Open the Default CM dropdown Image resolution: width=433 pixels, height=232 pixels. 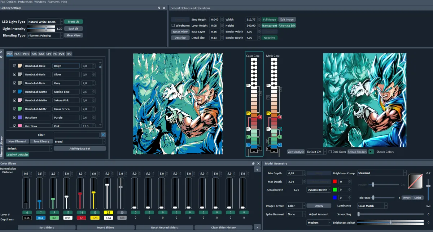pyautogui.click(x=316, y=152)
